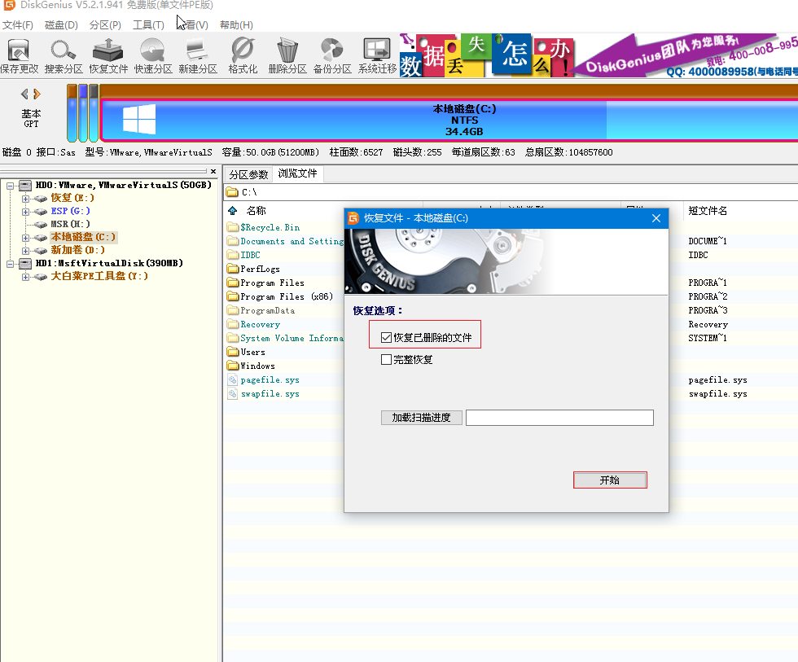The height and width of the screenshot is (662, 798).
Task: Select the pagefile.sys file icon
Action: [233, 379]
